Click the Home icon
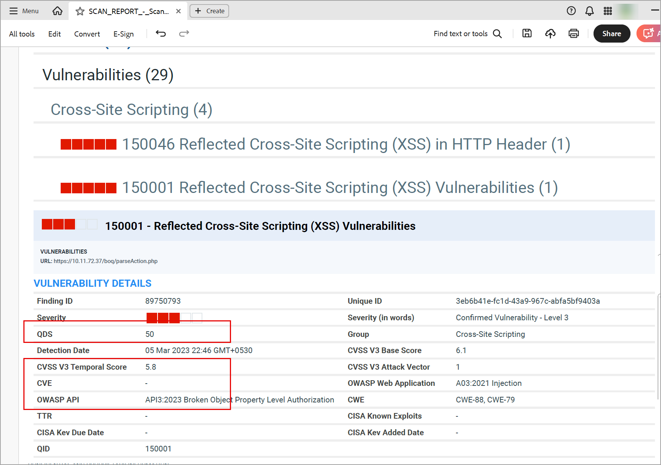Image resolution: width=661 pixels, height=465 pixels. click(57, 11)
